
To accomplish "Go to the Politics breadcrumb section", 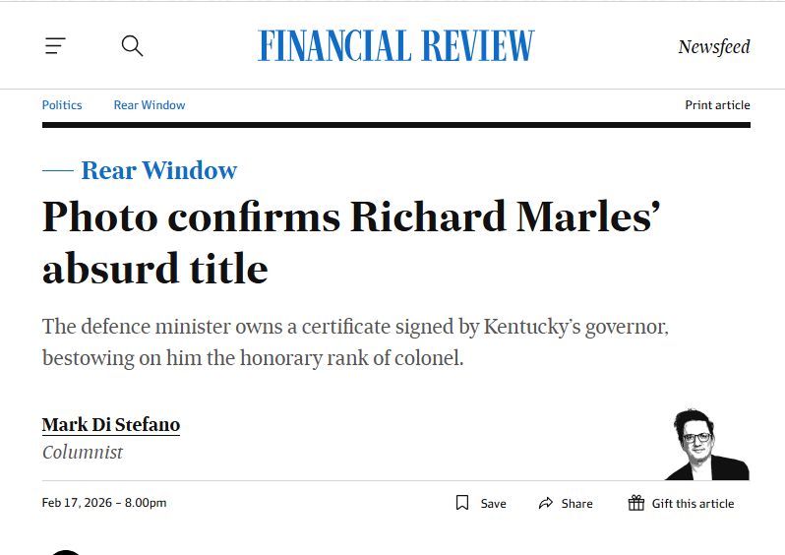I will (x=62, y=105).
